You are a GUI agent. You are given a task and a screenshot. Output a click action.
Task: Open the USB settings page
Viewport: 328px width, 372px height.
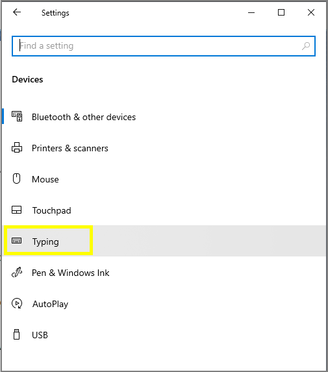(x=164, y=334)
